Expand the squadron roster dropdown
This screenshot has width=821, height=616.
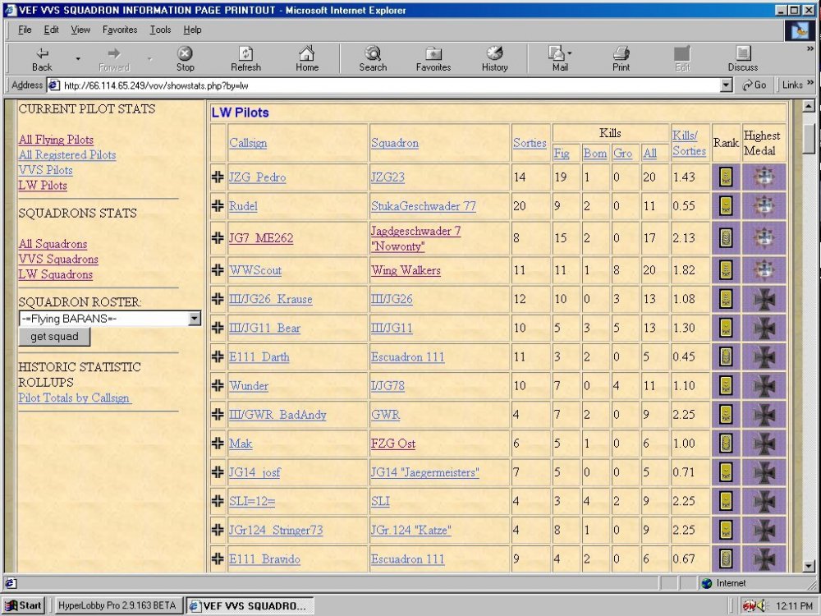coord(195,319)
